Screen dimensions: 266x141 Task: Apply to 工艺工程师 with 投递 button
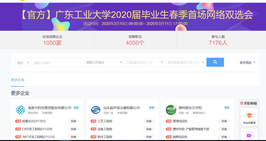pos(149,121)
